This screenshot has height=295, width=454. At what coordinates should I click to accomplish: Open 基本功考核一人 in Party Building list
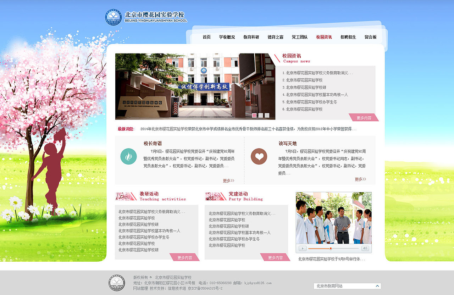click(240, 233)
